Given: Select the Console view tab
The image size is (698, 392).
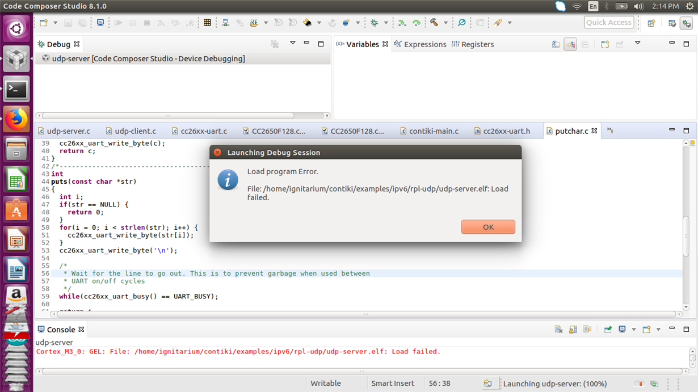Looking at the screenshot, I should (x=61, y=329).
